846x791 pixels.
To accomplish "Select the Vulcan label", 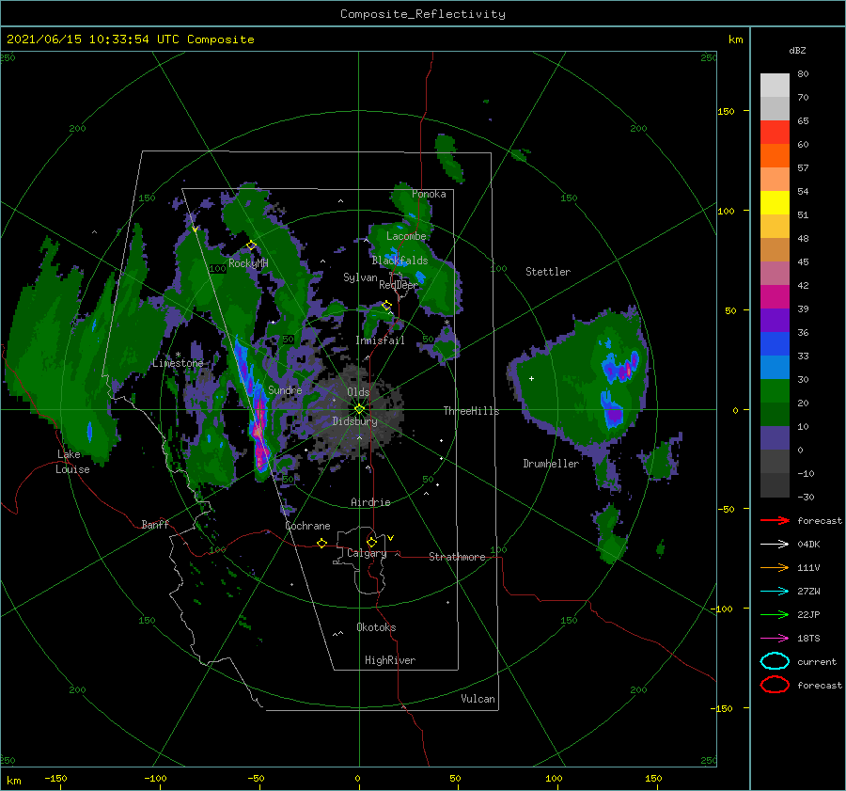I will (x=478, y=699).
